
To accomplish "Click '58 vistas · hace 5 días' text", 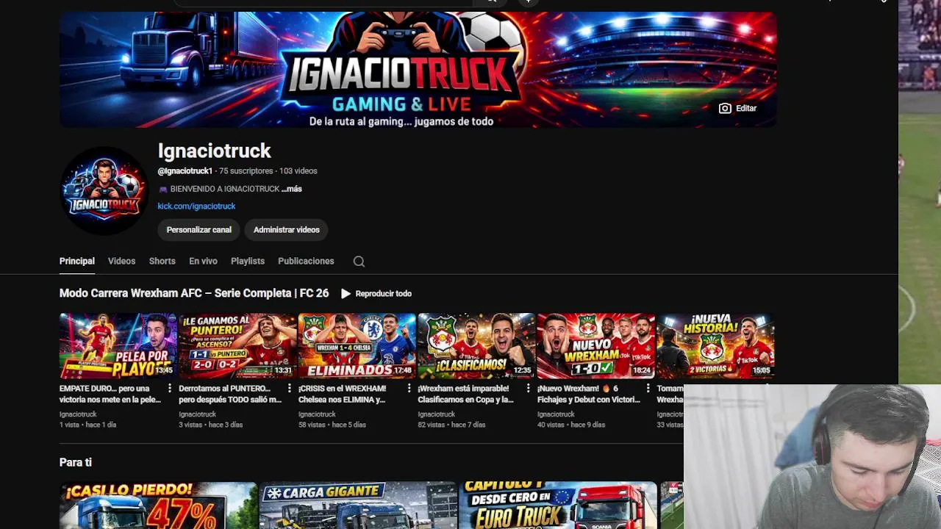I will pos(332,425).
